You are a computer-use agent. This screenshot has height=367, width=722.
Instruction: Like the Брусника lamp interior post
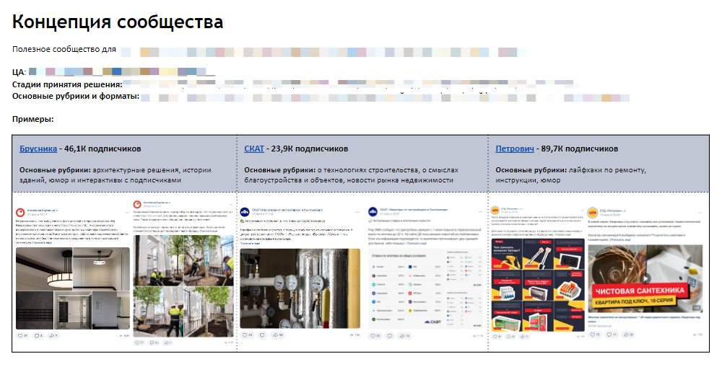[x=22, y=336]
